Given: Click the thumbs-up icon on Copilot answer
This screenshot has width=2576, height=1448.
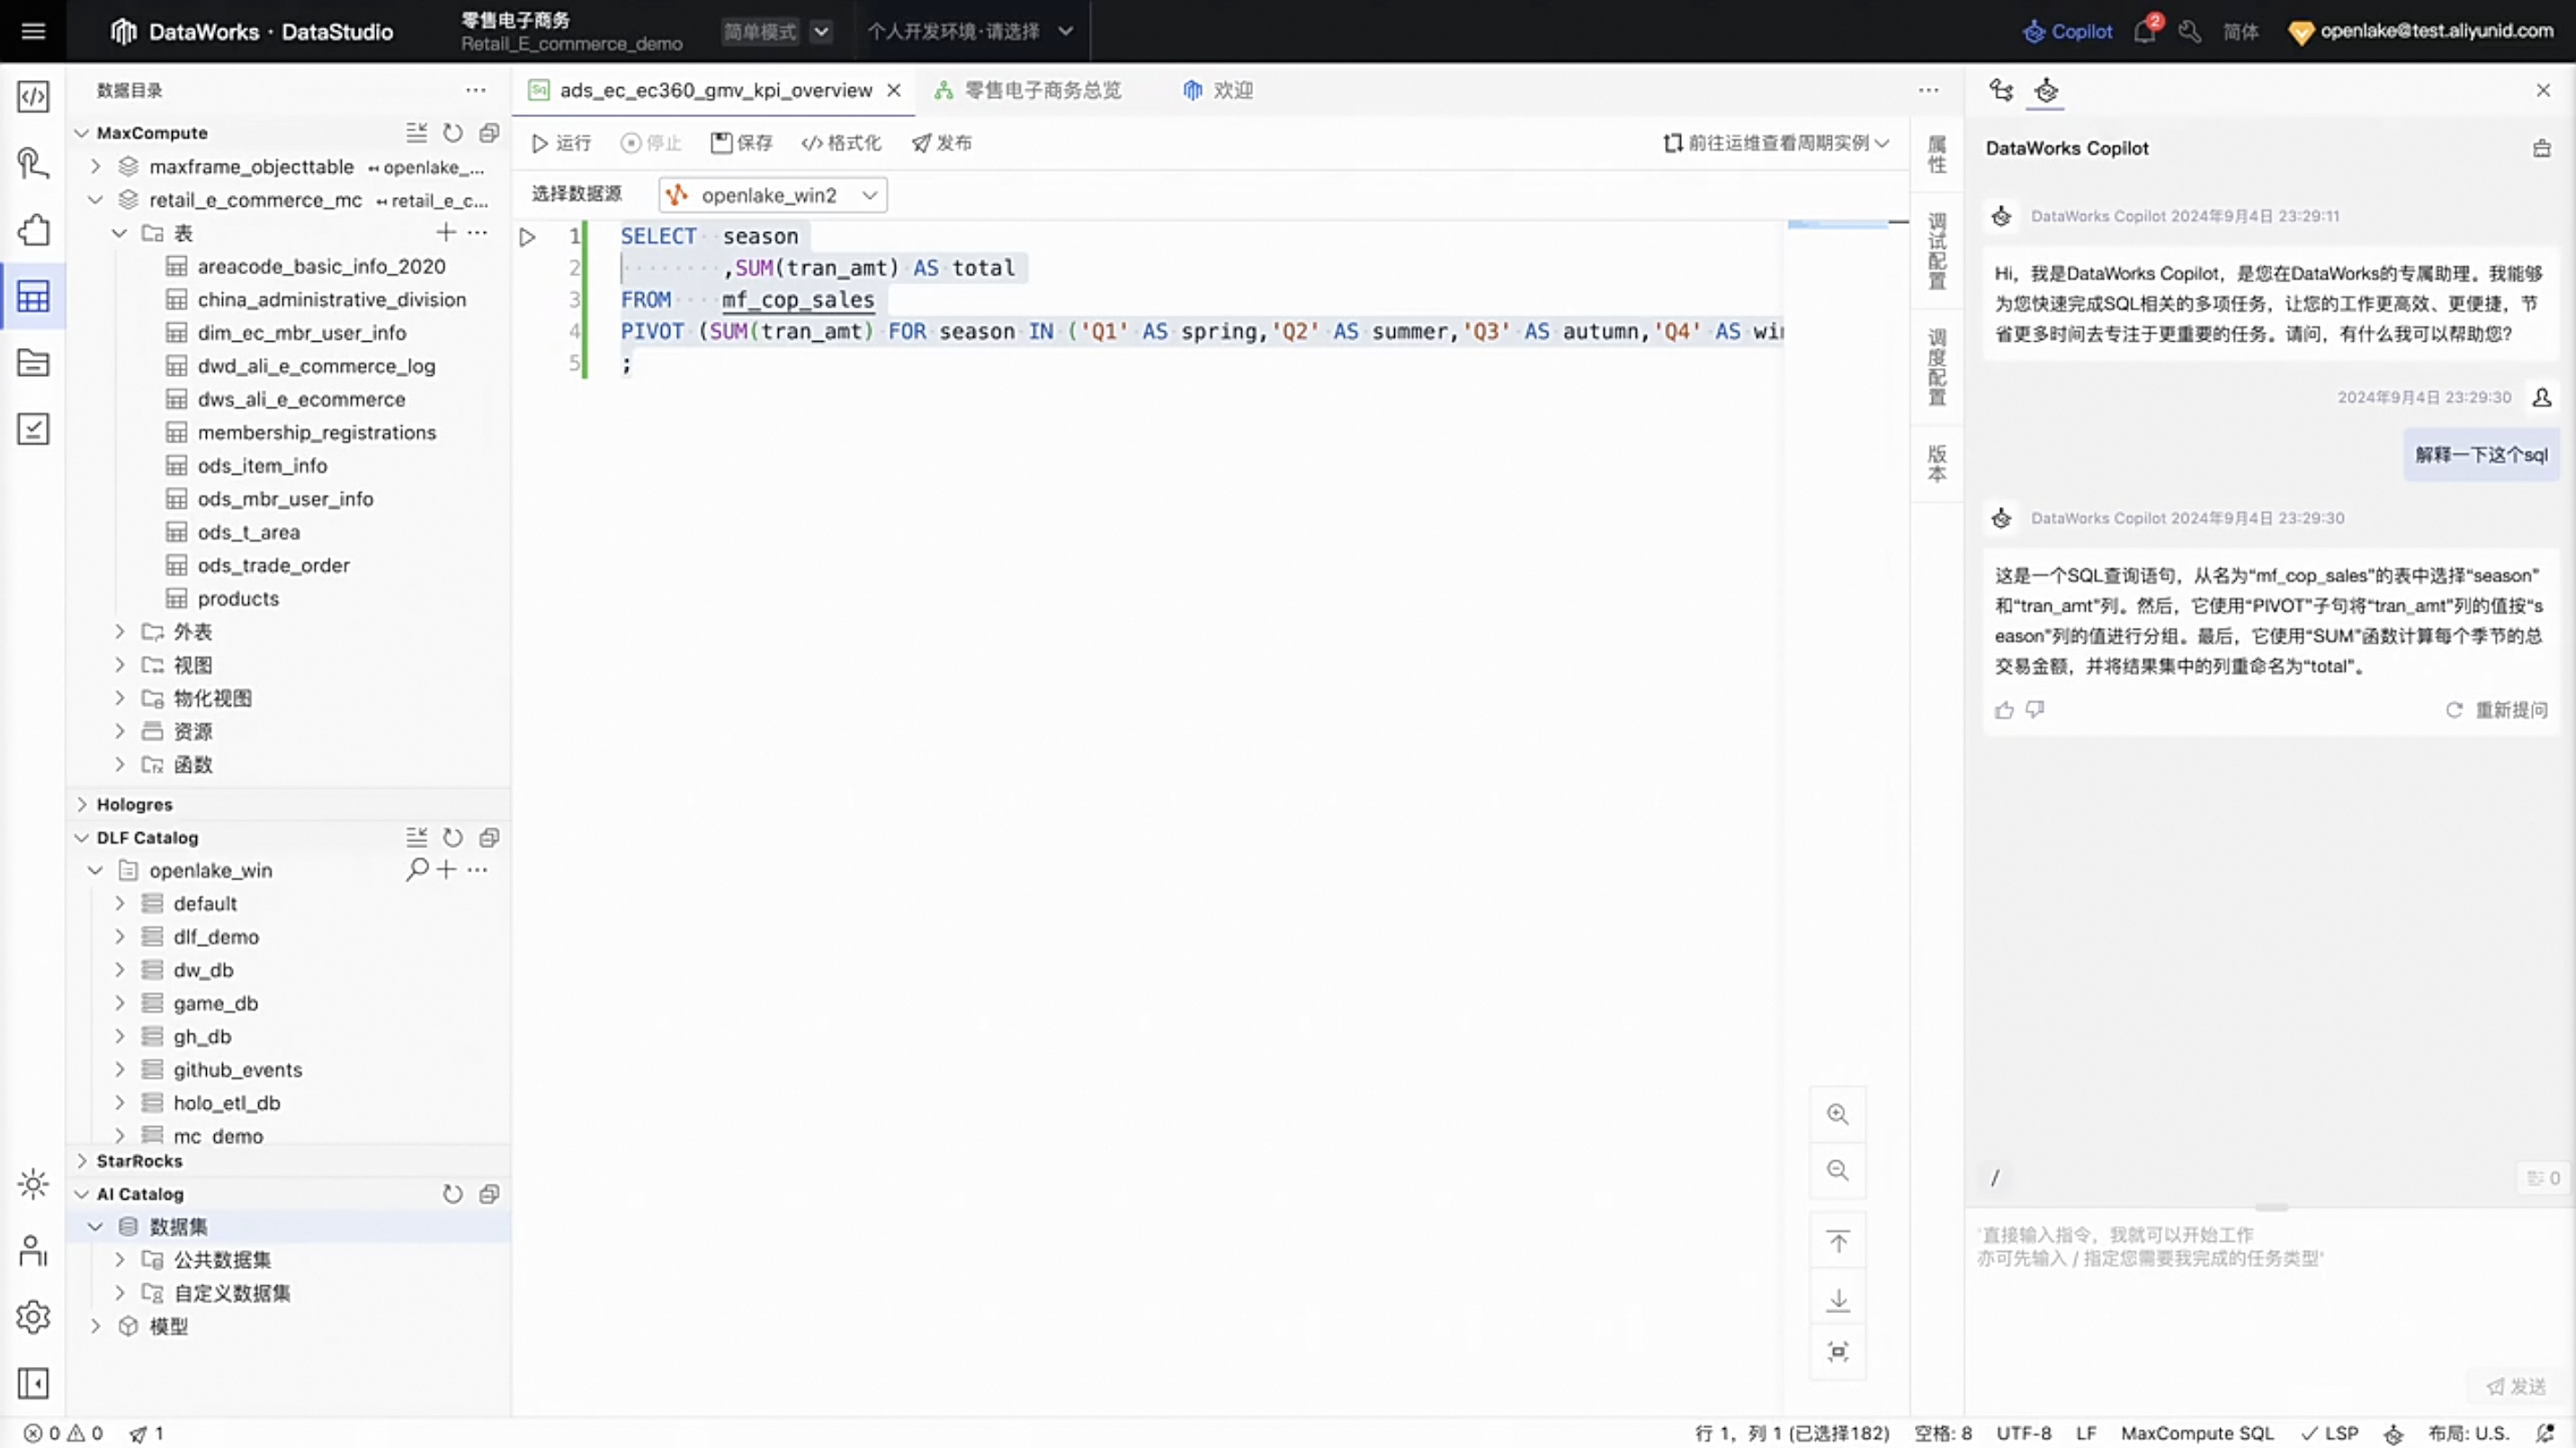Looking at the screenshot, I should pyautogui.click(x=2004, y=710).
